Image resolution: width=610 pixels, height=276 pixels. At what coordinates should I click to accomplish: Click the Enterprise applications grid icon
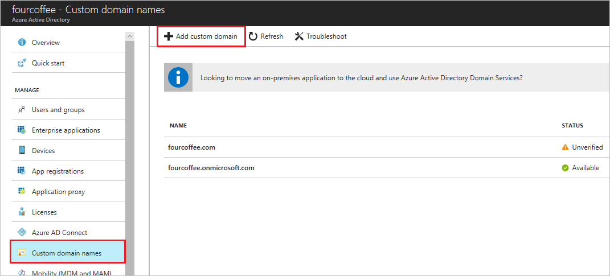(x=22, y=130)
